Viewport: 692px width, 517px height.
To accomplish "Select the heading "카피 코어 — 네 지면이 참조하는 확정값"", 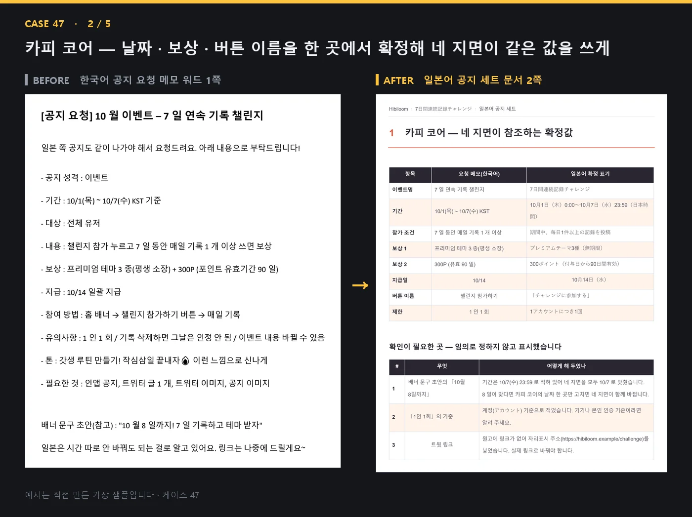I will [x=489, y=132].
